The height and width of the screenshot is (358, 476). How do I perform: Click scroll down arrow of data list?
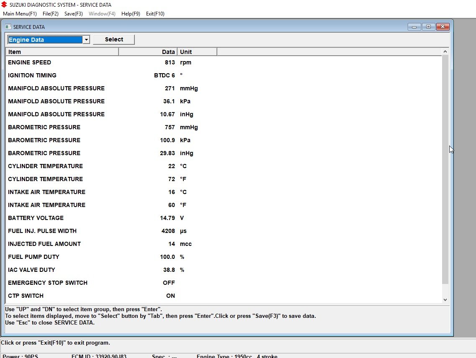[x=445, y=299]
